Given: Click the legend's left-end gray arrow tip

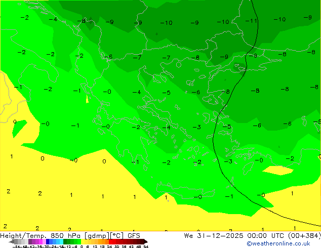Looking at the screenshot, I should (x=12, y=241).
